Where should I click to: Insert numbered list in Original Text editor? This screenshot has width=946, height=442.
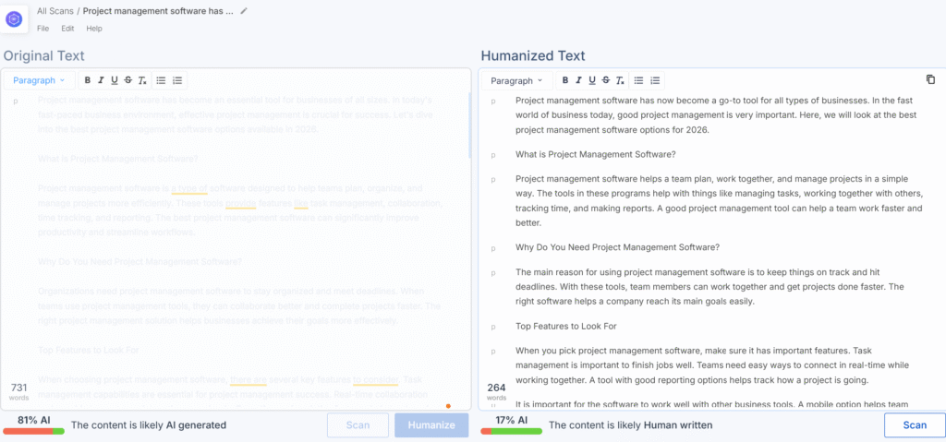(177, 80)
